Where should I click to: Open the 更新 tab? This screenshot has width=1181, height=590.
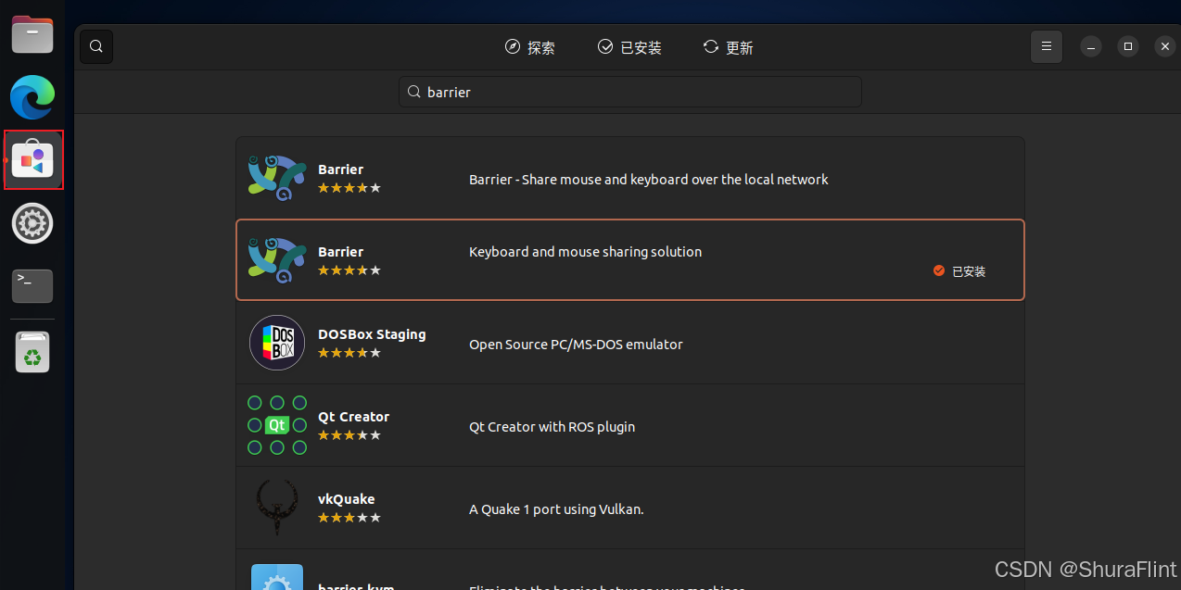[x=728, y=46]
